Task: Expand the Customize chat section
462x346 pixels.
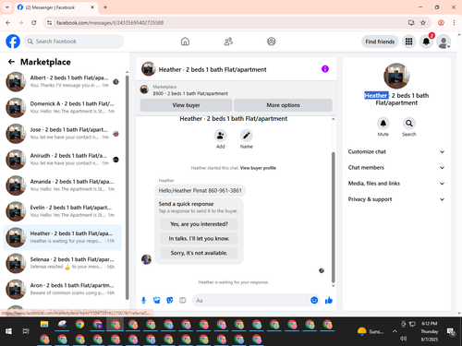Action: pyautogui.click(x=396, y=151)
